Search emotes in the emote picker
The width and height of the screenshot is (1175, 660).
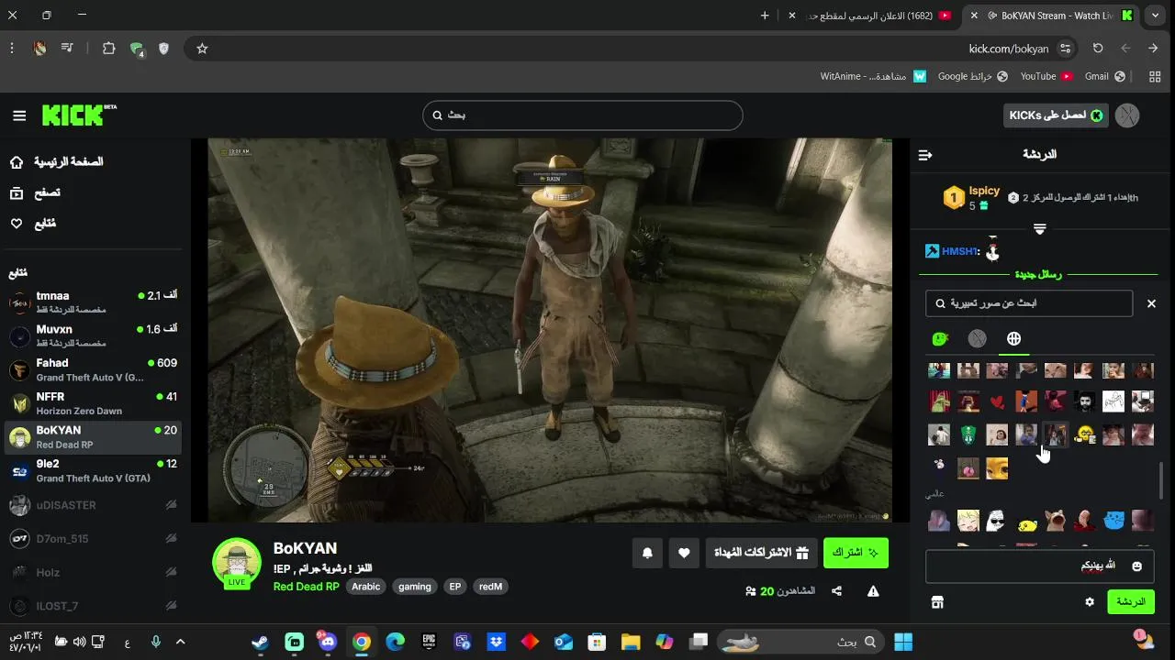(x=1029, y=303)
